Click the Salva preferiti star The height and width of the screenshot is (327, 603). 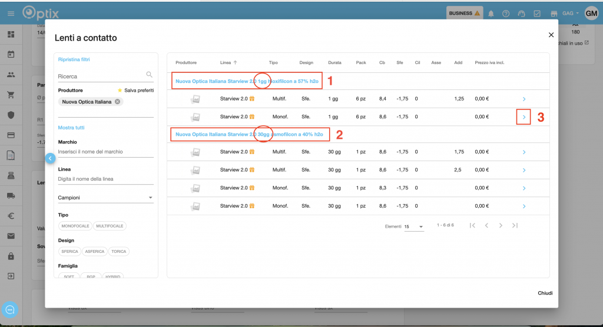(120, 91)
